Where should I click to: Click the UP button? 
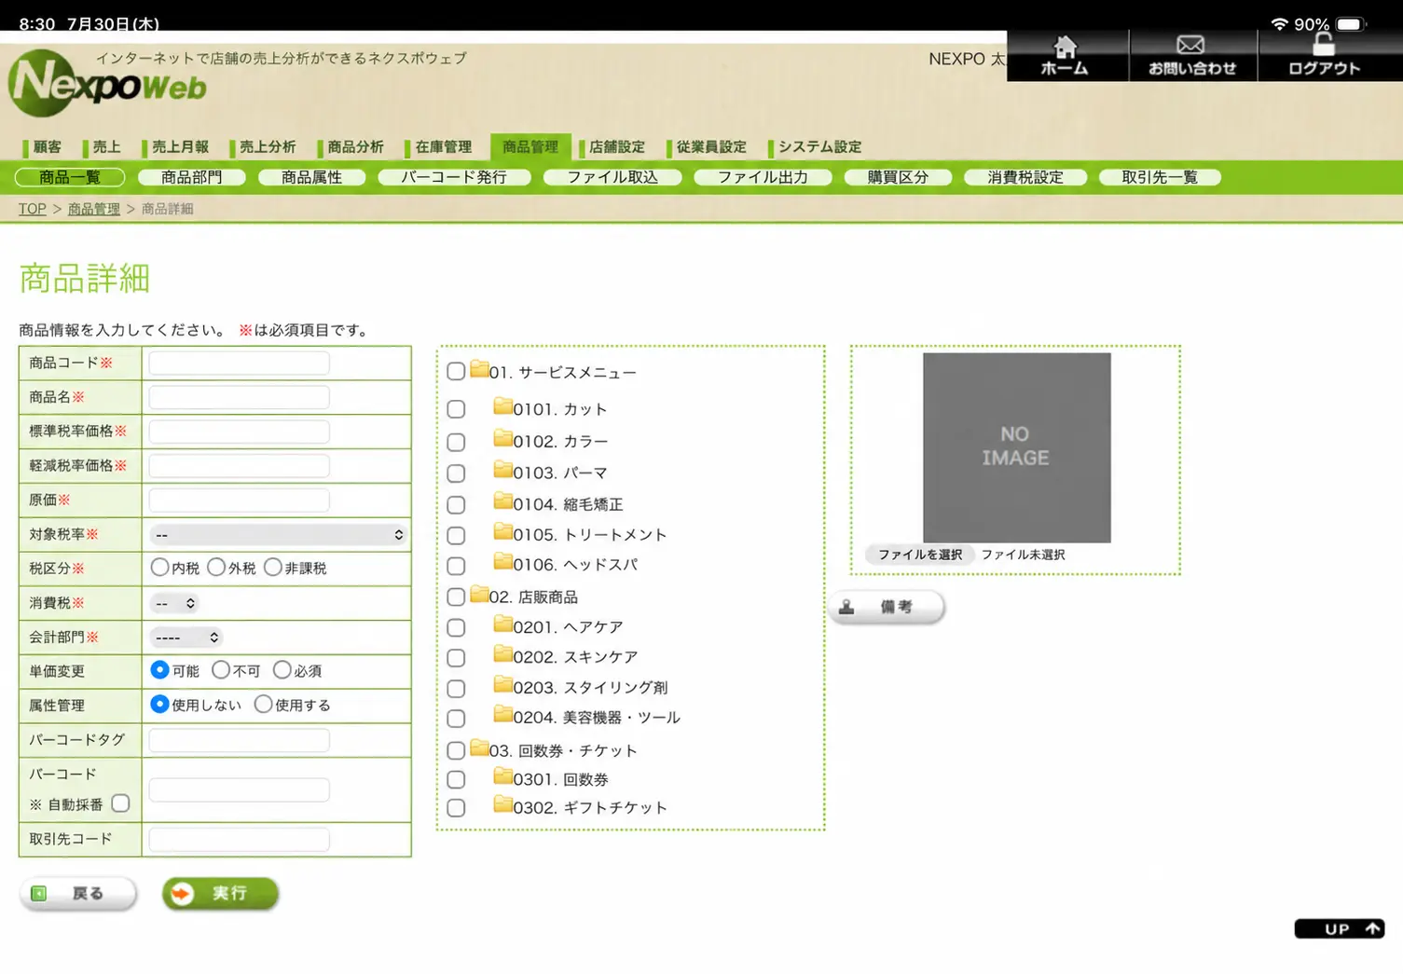(x=1339, y=928)
